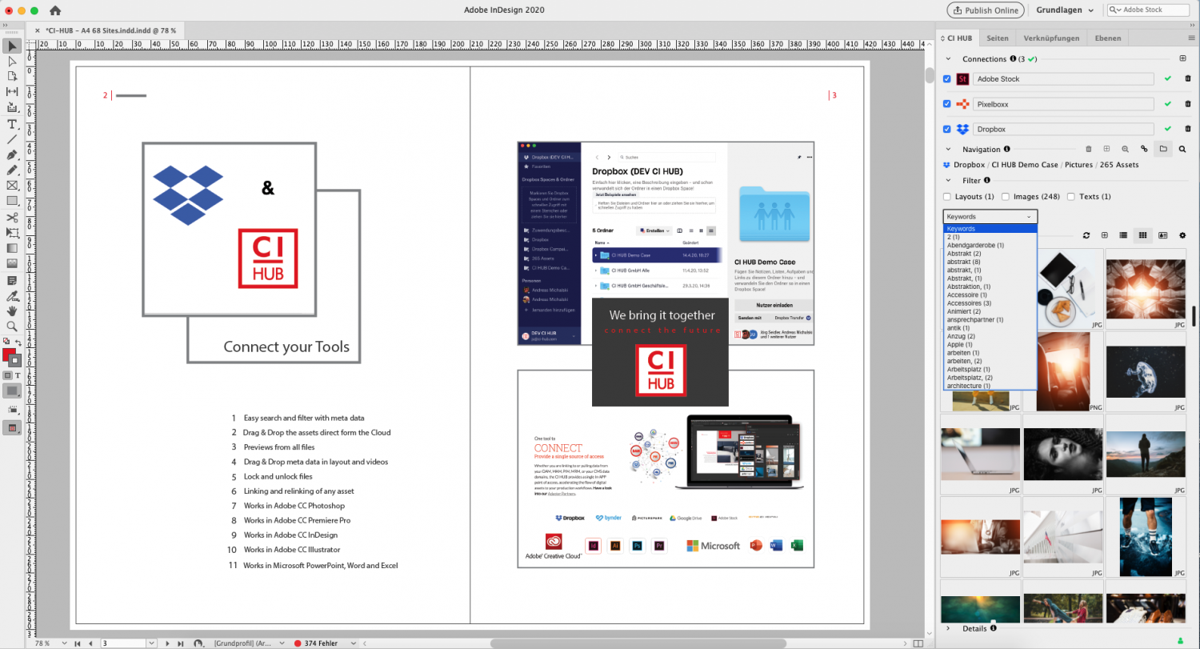Click the Adobe Stock search field
This screenshot has width=1200, height=649.
click(x=1148, y=10)
